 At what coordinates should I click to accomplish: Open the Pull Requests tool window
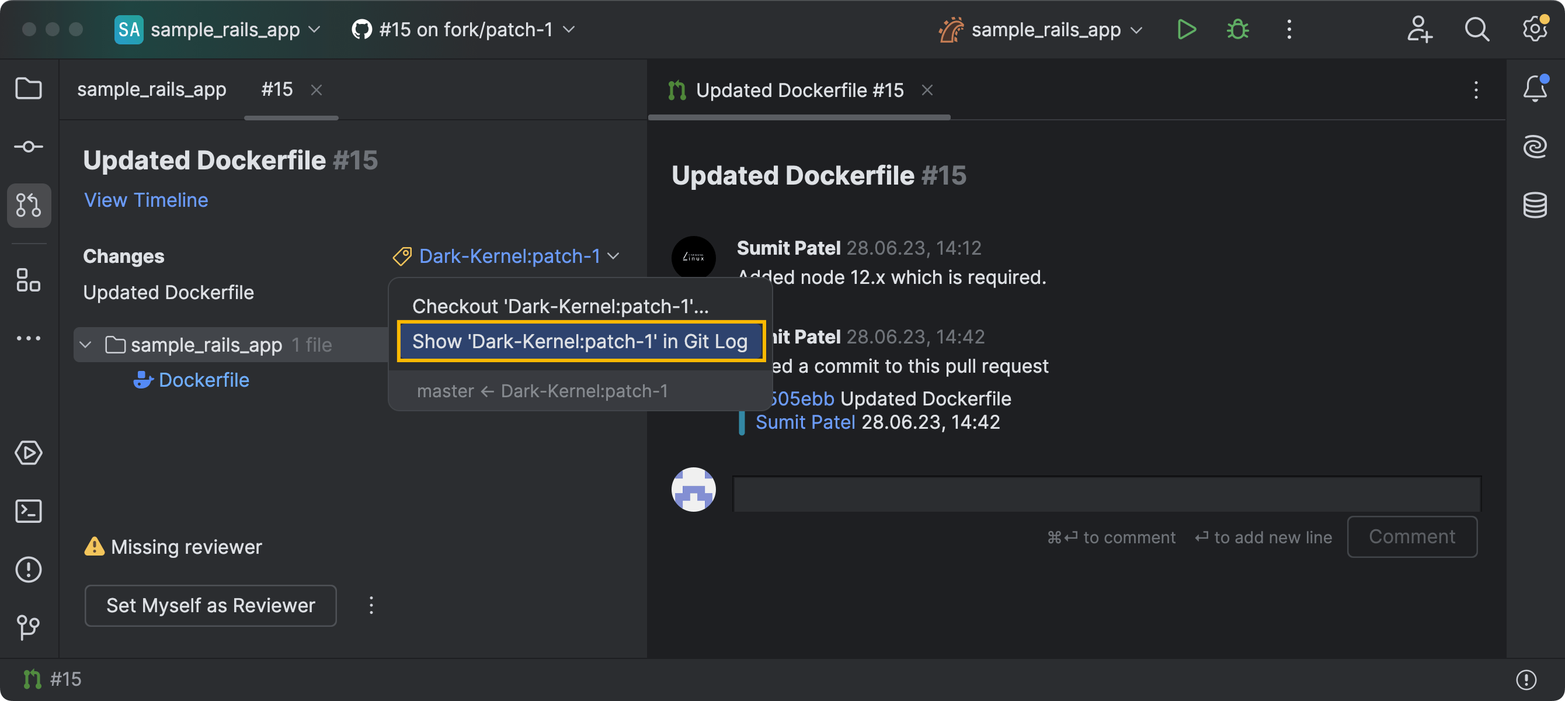pos(29,205)
